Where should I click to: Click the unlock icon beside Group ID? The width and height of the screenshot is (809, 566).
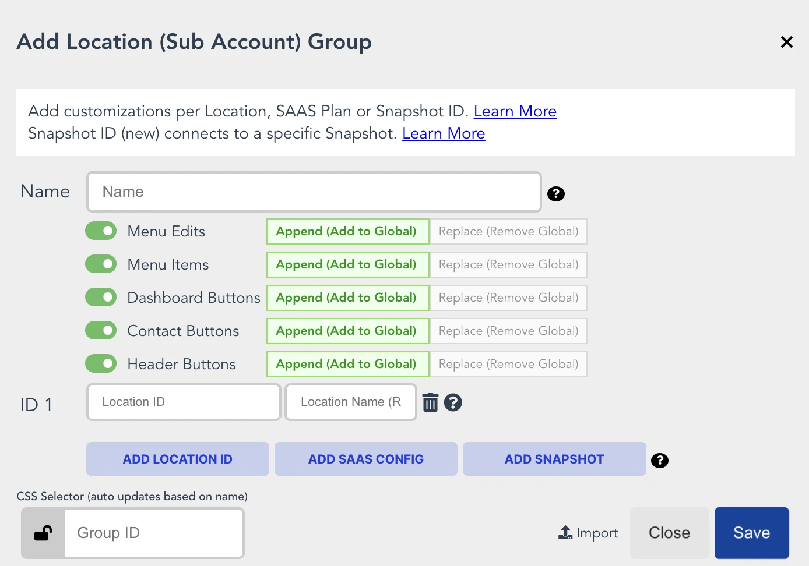[43, 533]
